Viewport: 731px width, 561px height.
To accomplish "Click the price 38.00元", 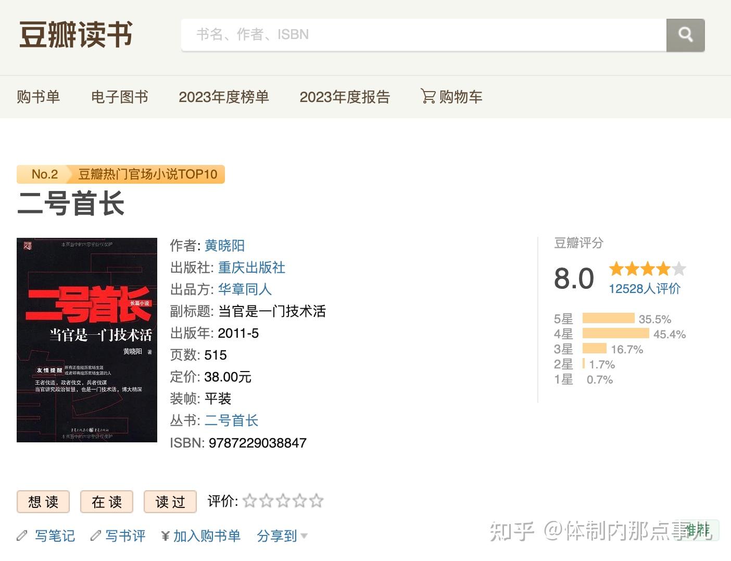I will tap(228, 377).
